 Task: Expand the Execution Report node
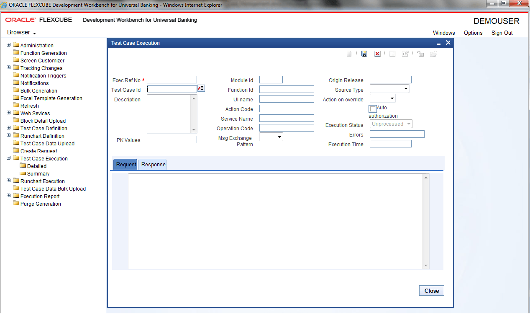[x=9, y=196]
